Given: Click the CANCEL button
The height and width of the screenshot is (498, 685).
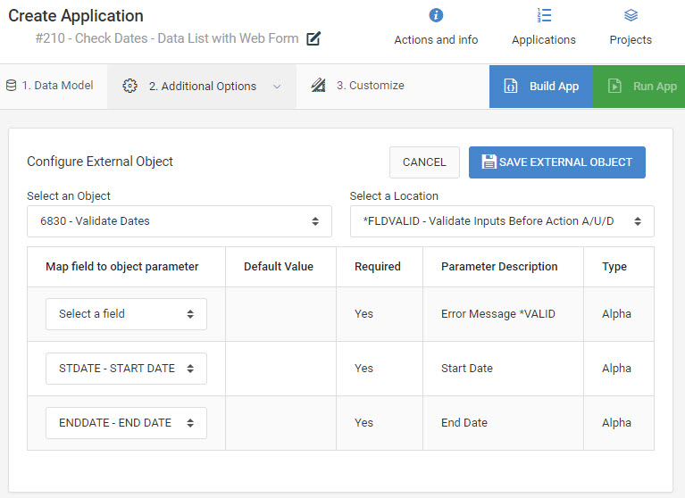Looking at the screenshot, I should pyautogui.click(x=424, y=162).
